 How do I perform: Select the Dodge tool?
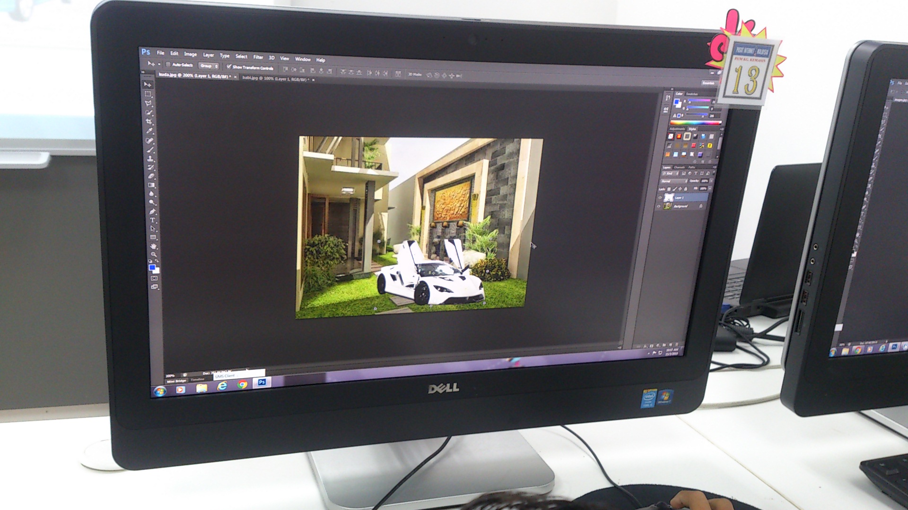tap(152, 203)
